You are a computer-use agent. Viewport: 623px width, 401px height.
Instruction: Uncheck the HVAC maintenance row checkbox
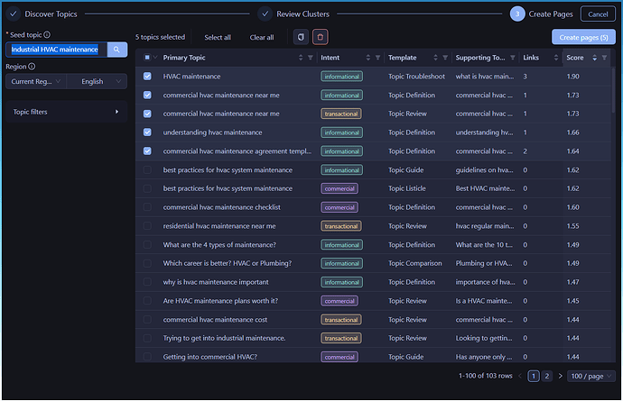tap(147, 77)
